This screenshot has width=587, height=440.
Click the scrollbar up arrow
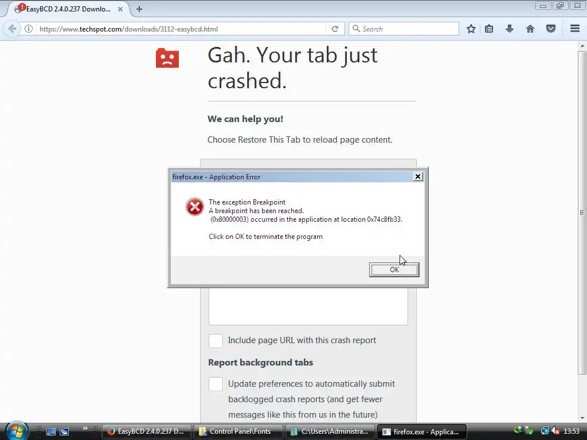pyautogui.click(x=582, y=46)
